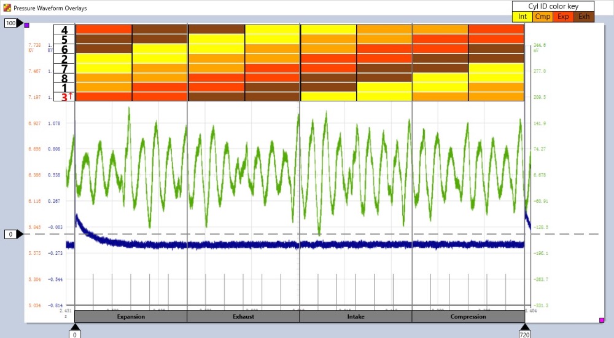Select cylinder 4 row label

64,29
